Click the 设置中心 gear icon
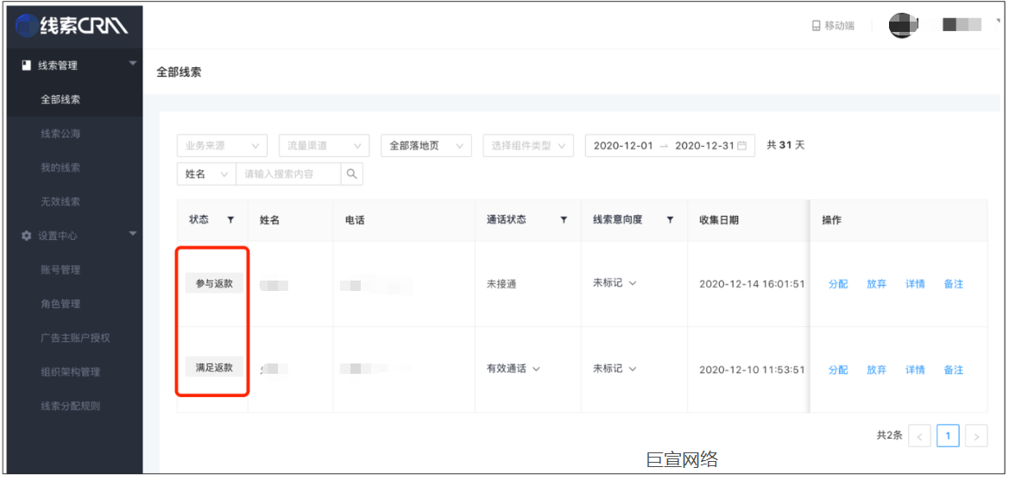 click(x=27, y=237)
